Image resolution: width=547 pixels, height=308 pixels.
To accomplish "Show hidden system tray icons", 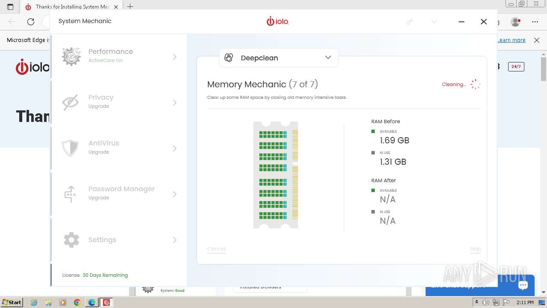I will pyautogui.click(x=476, y=302).
